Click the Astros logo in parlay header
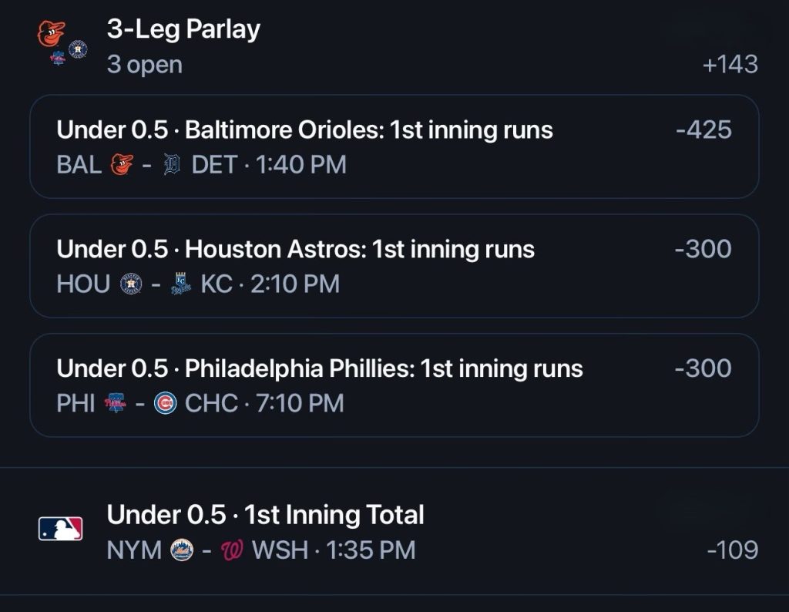The width and height of the screenshot is (789, 612). tap(78, 49)
